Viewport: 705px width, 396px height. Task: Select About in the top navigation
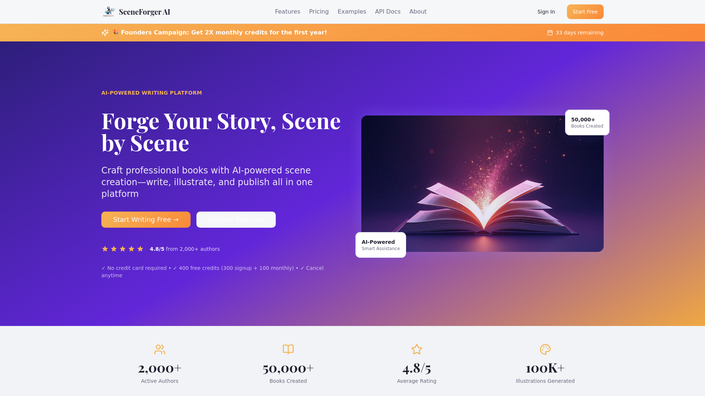[x=418, y=12]
